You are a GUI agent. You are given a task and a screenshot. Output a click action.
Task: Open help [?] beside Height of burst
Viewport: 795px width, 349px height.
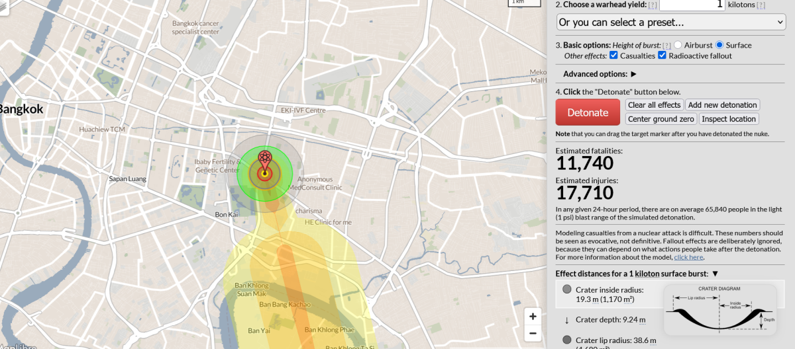click(x=667, y=46)
